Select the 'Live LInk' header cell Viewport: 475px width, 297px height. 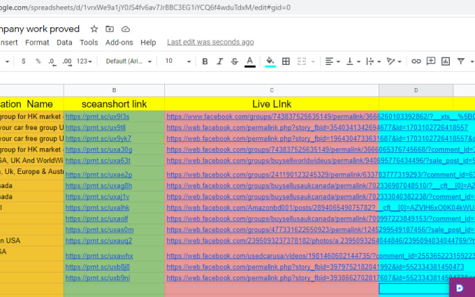point(272,104)
